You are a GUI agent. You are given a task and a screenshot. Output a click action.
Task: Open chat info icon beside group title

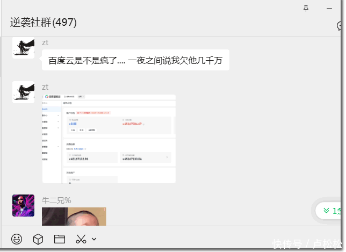tap(340, 25)
